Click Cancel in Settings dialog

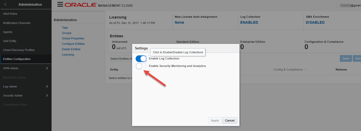[230, 120]
